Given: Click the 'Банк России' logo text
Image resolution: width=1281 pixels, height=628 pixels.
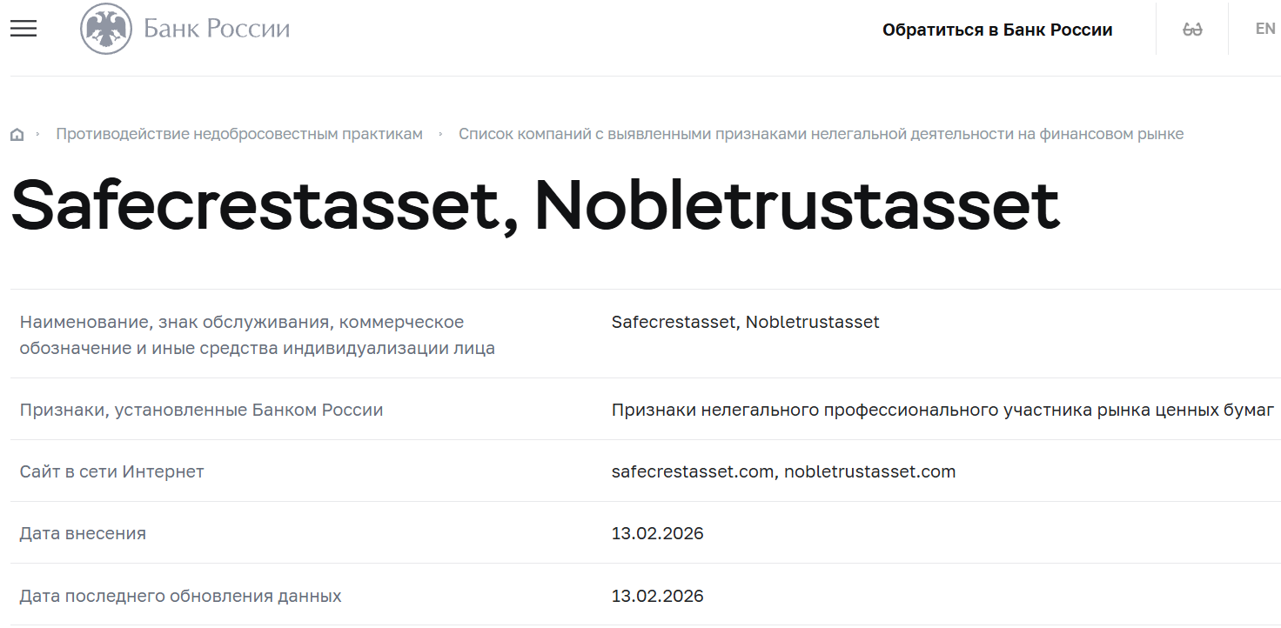Looking at the screenshot, I should point(215,28).
